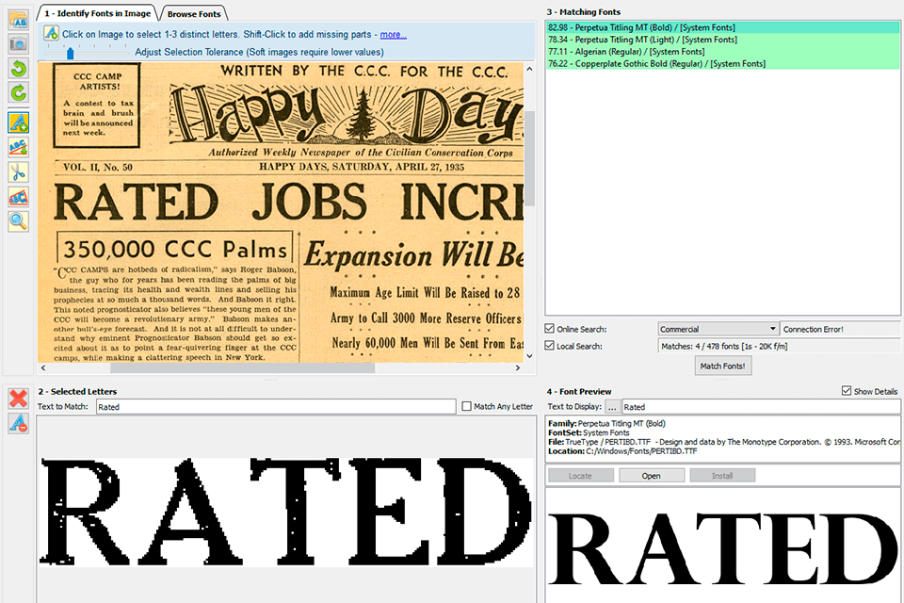The image size is (904, 603).
Task: Click the open image file folder icon
Action: (x=18, y=21)
